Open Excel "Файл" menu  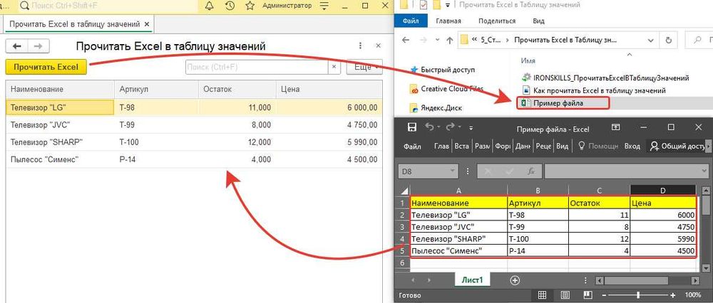(412, 147)
